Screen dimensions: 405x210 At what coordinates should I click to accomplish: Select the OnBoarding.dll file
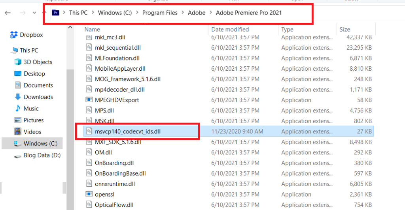point(114,163)
